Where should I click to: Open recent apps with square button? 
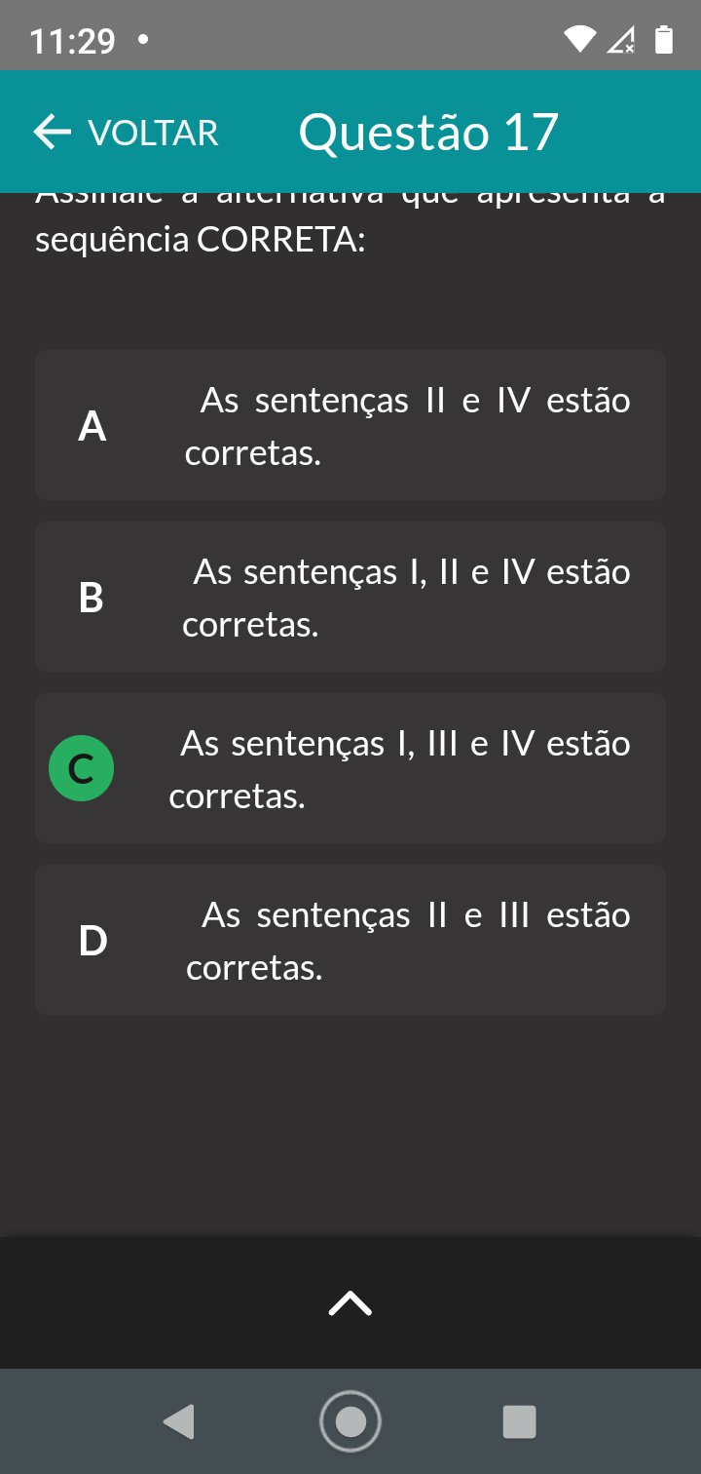(519, 1421)
